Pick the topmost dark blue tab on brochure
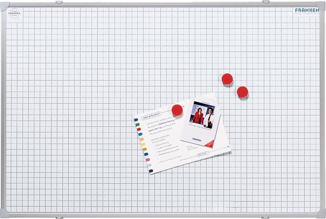Image resolution: width=326 pixels, height=219 pixels. [135, 120]
